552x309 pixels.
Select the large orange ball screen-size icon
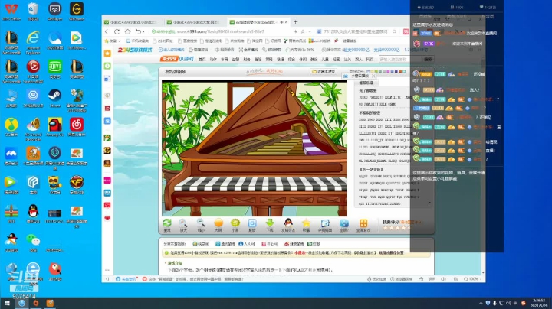coord(219,223)
